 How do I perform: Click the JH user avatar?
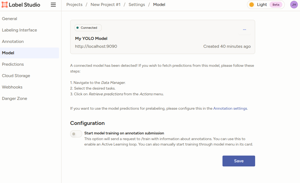point(294,5)
